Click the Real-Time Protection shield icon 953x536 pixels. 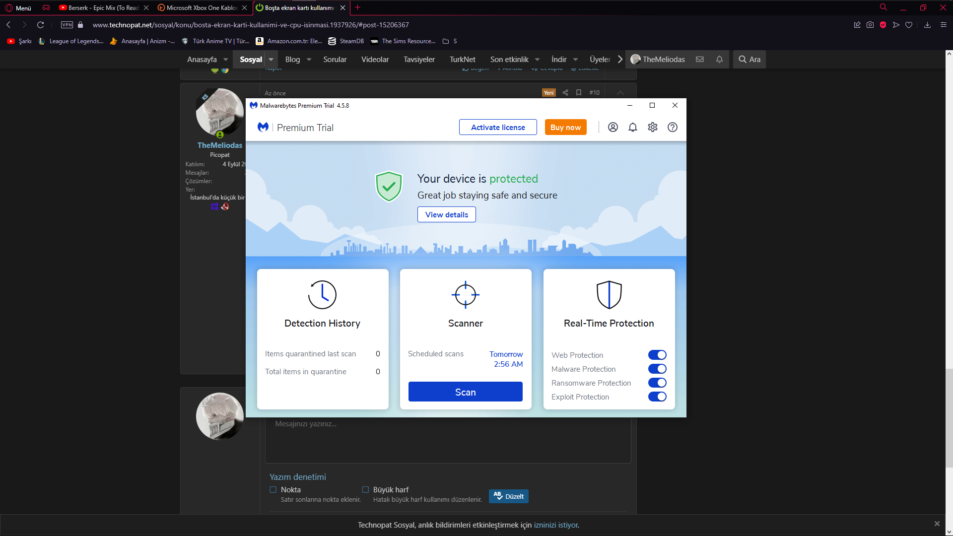point(609,295)
